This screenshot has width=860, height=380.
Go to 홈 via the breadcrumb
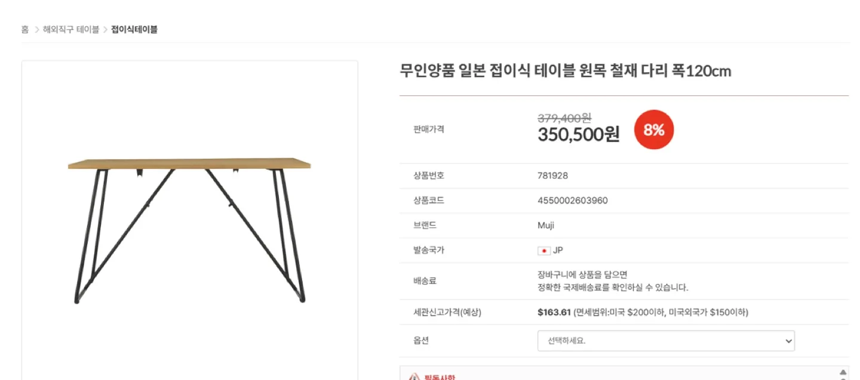point(25,29)
